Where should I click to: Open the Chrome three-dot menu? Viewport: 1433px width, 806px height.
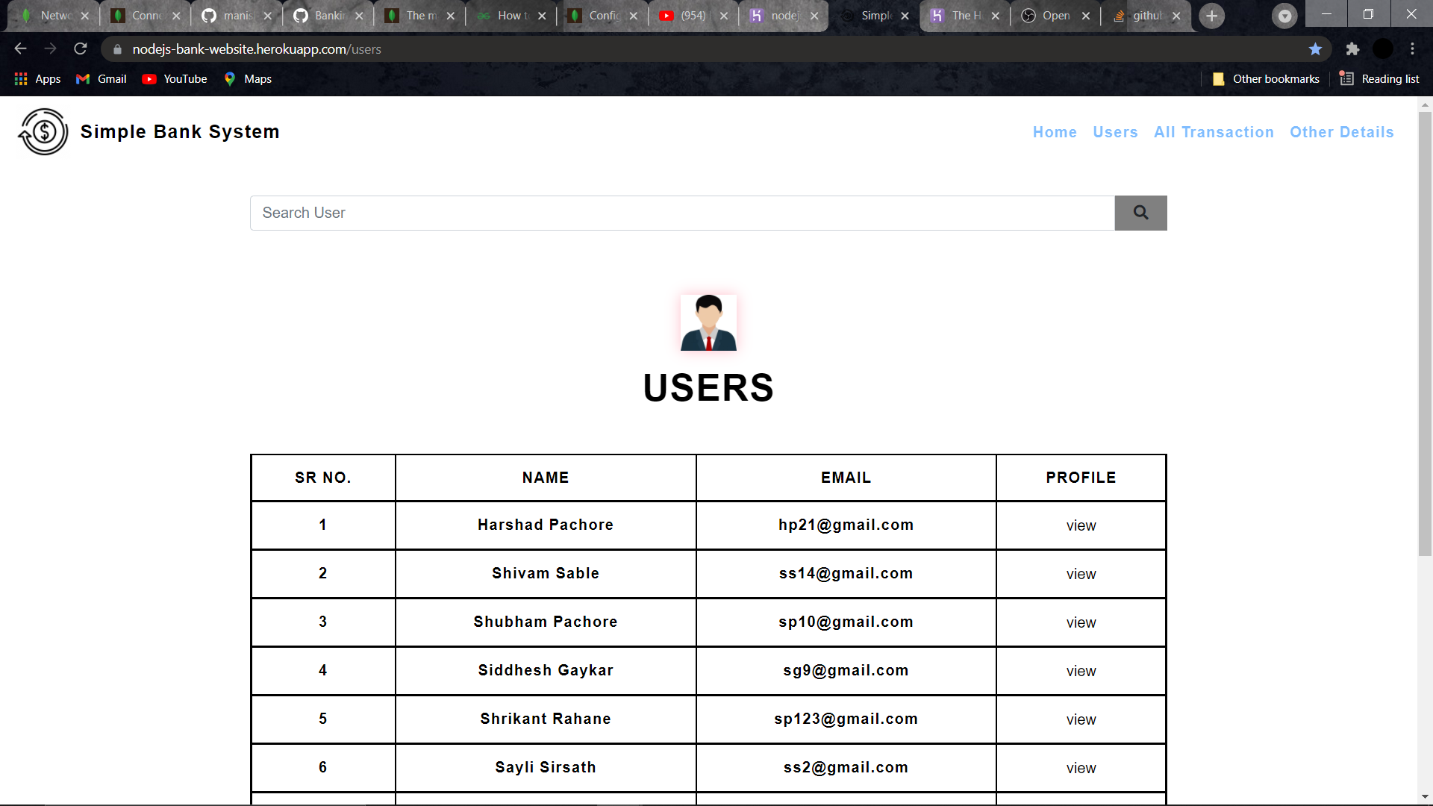point(1413,49)
